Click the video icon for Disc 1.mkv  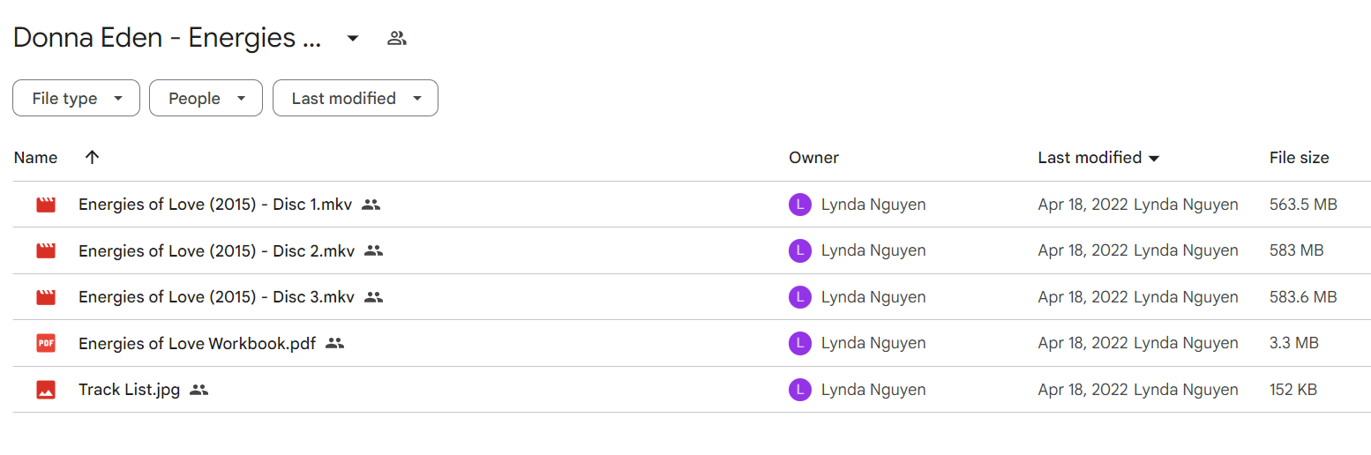pyautogui.click(x=46, y=205)
